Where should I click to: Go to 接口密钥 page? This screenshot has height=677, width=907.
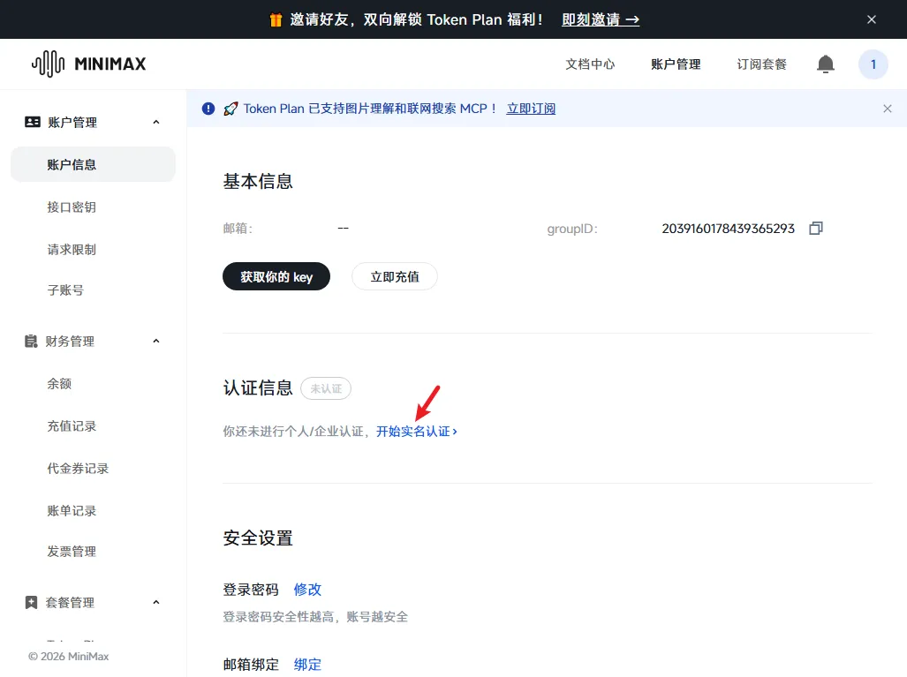pos(72,207)
